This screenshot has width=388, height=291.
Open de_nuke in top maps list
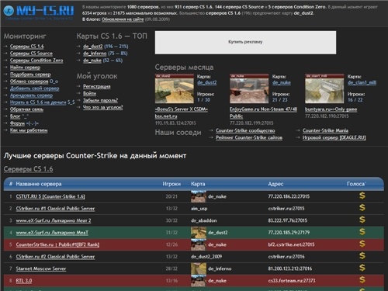click(92, 61)
